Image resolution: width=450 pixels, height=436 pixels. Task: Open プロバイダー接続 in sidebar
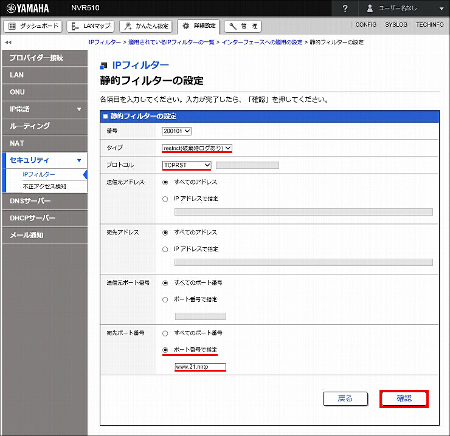click(45, 58)
